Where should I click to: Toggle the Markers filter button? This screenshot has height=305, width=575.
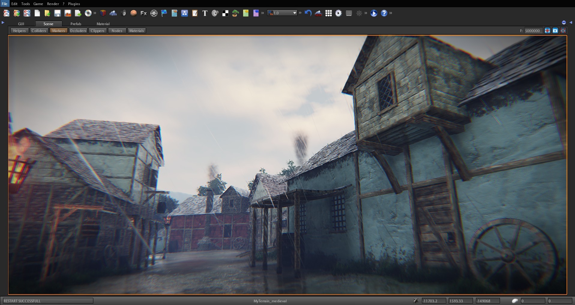tap(58, 30)
